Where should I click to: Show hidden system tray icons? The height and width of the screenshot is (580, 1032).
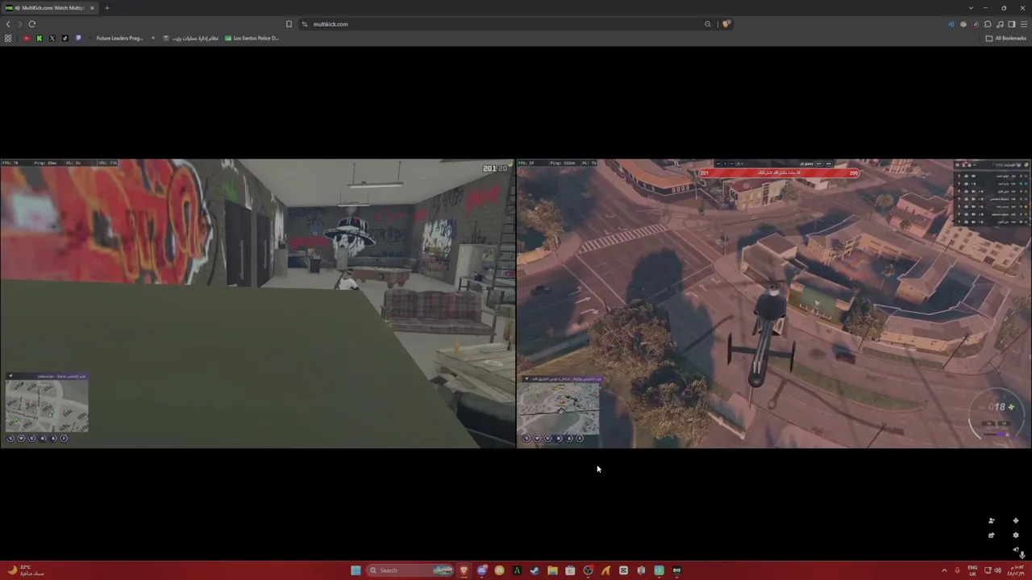point(944,570)
